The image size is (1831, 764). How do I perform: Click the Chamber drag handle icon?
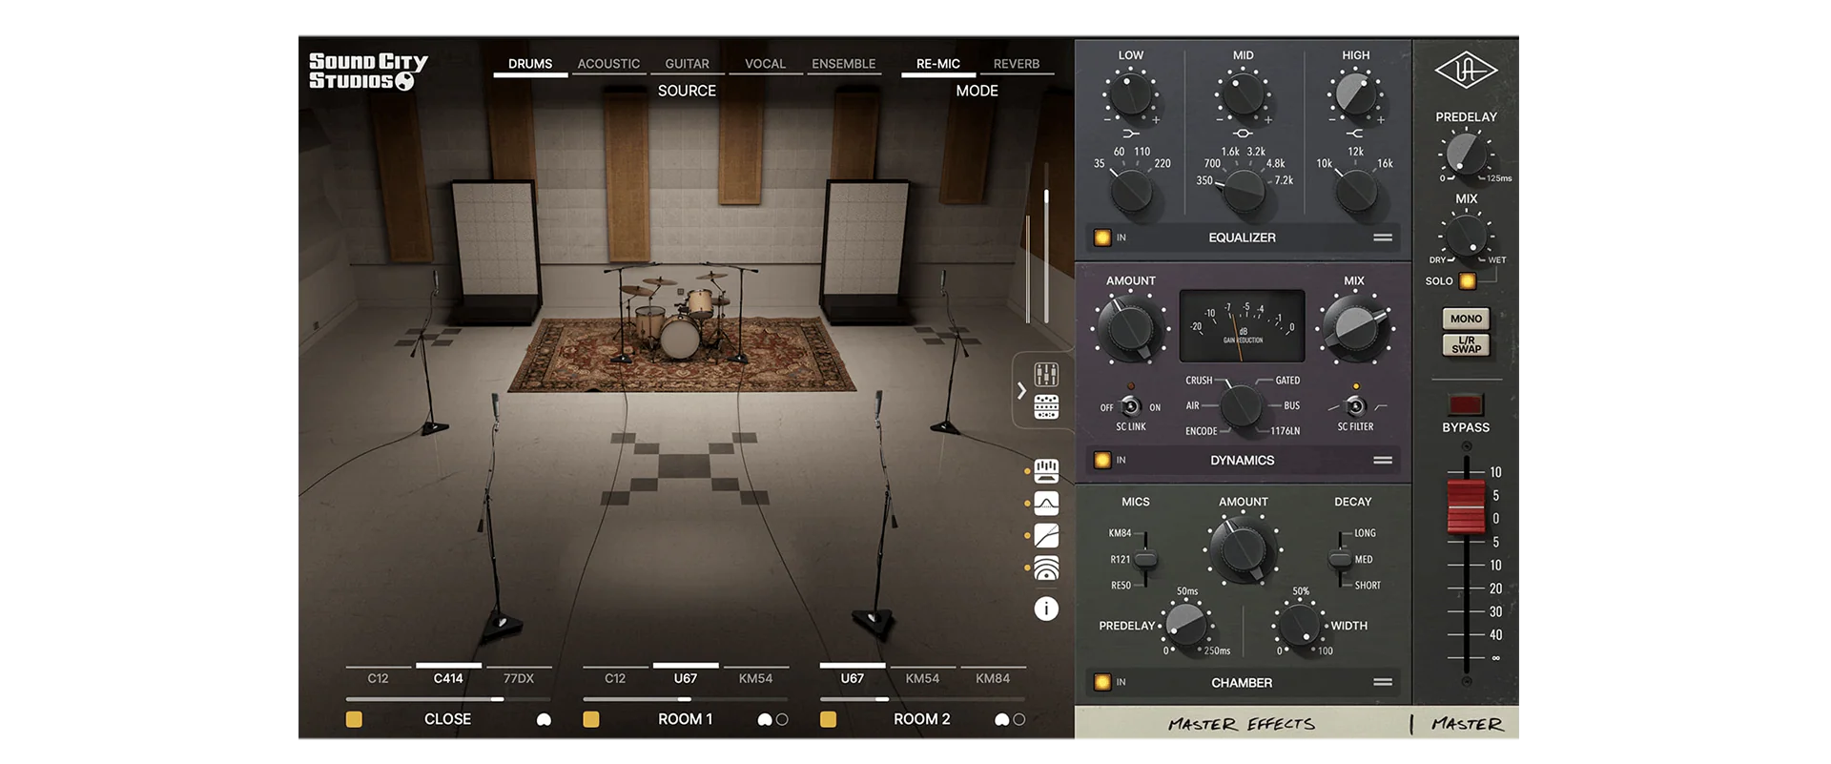[1383, 682]
